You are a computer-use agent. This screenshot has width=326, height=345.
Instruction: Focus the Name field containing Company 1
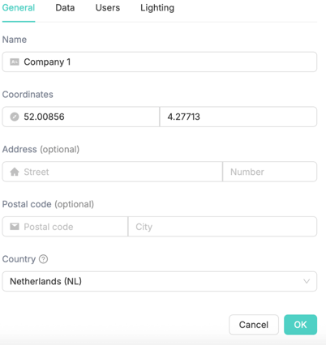pyautogui.click(x=160, y=62)
